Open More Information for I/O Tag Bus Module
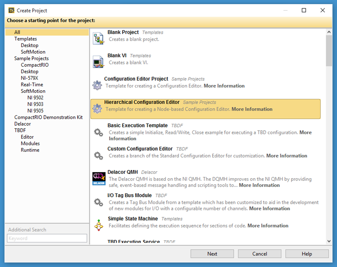Image resolution: width=337 pixels, height=267 pixels. [270, 209]
